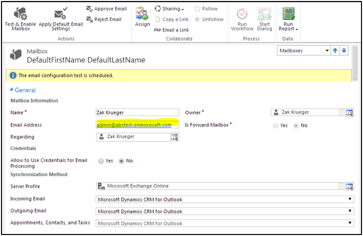Select No for Allow to Use Credentials
This screenshot has width=363, height=236.
(x=121, y=161)
